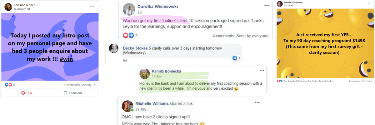Open 8 comments on Brenda's post
This screenshot has width=375, height=125.
click(x=355, y=81)
